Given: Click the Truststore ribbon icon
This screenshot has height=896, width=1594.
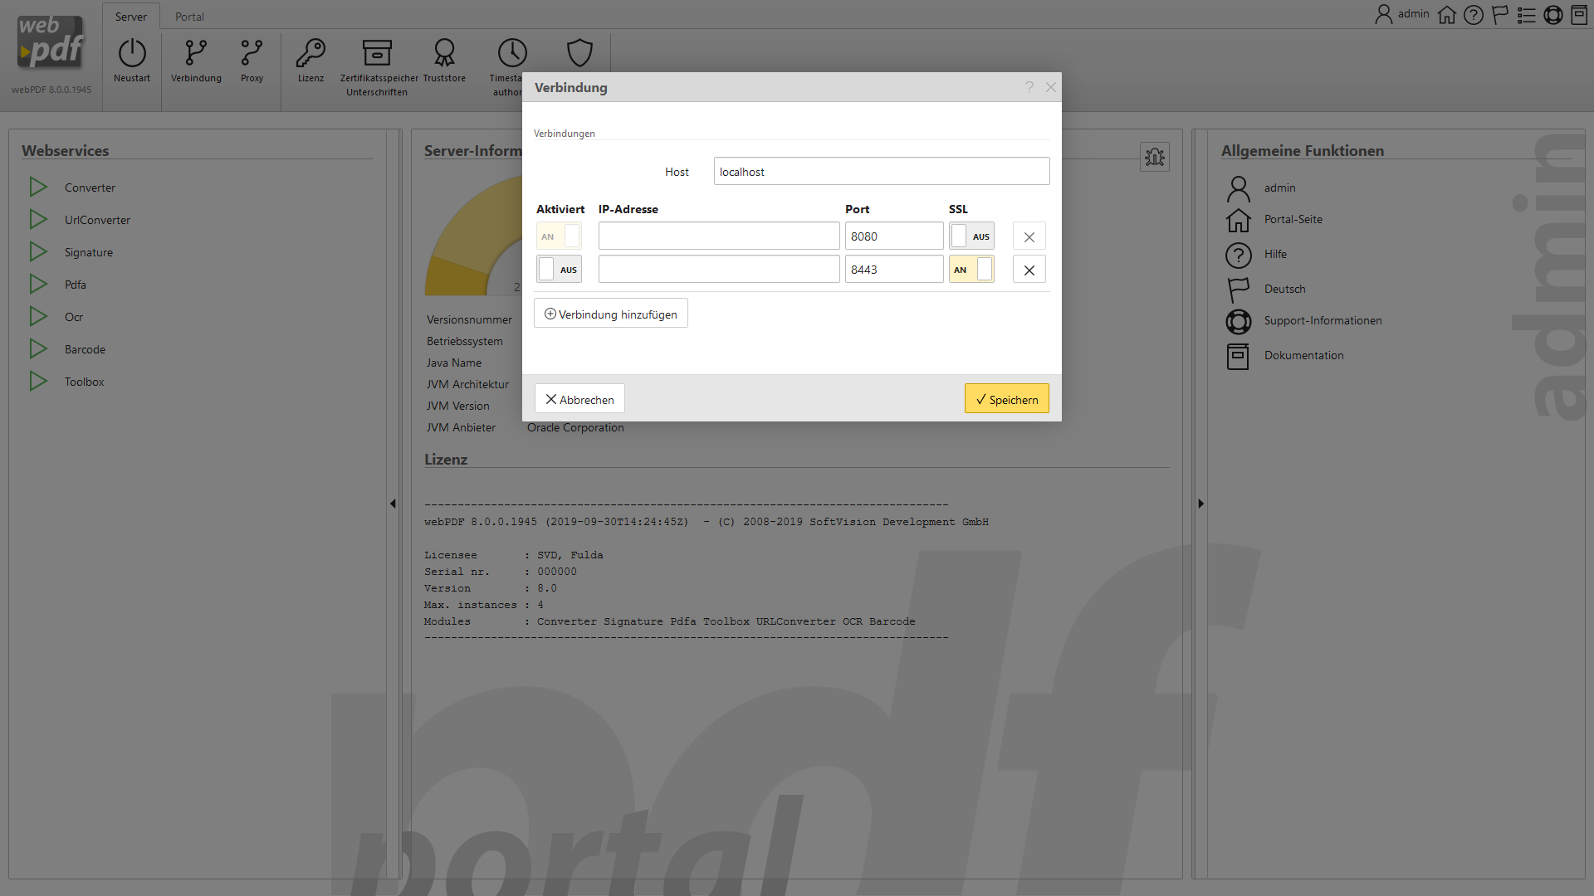Looking at the screenshot, I should tap(444, 53).
